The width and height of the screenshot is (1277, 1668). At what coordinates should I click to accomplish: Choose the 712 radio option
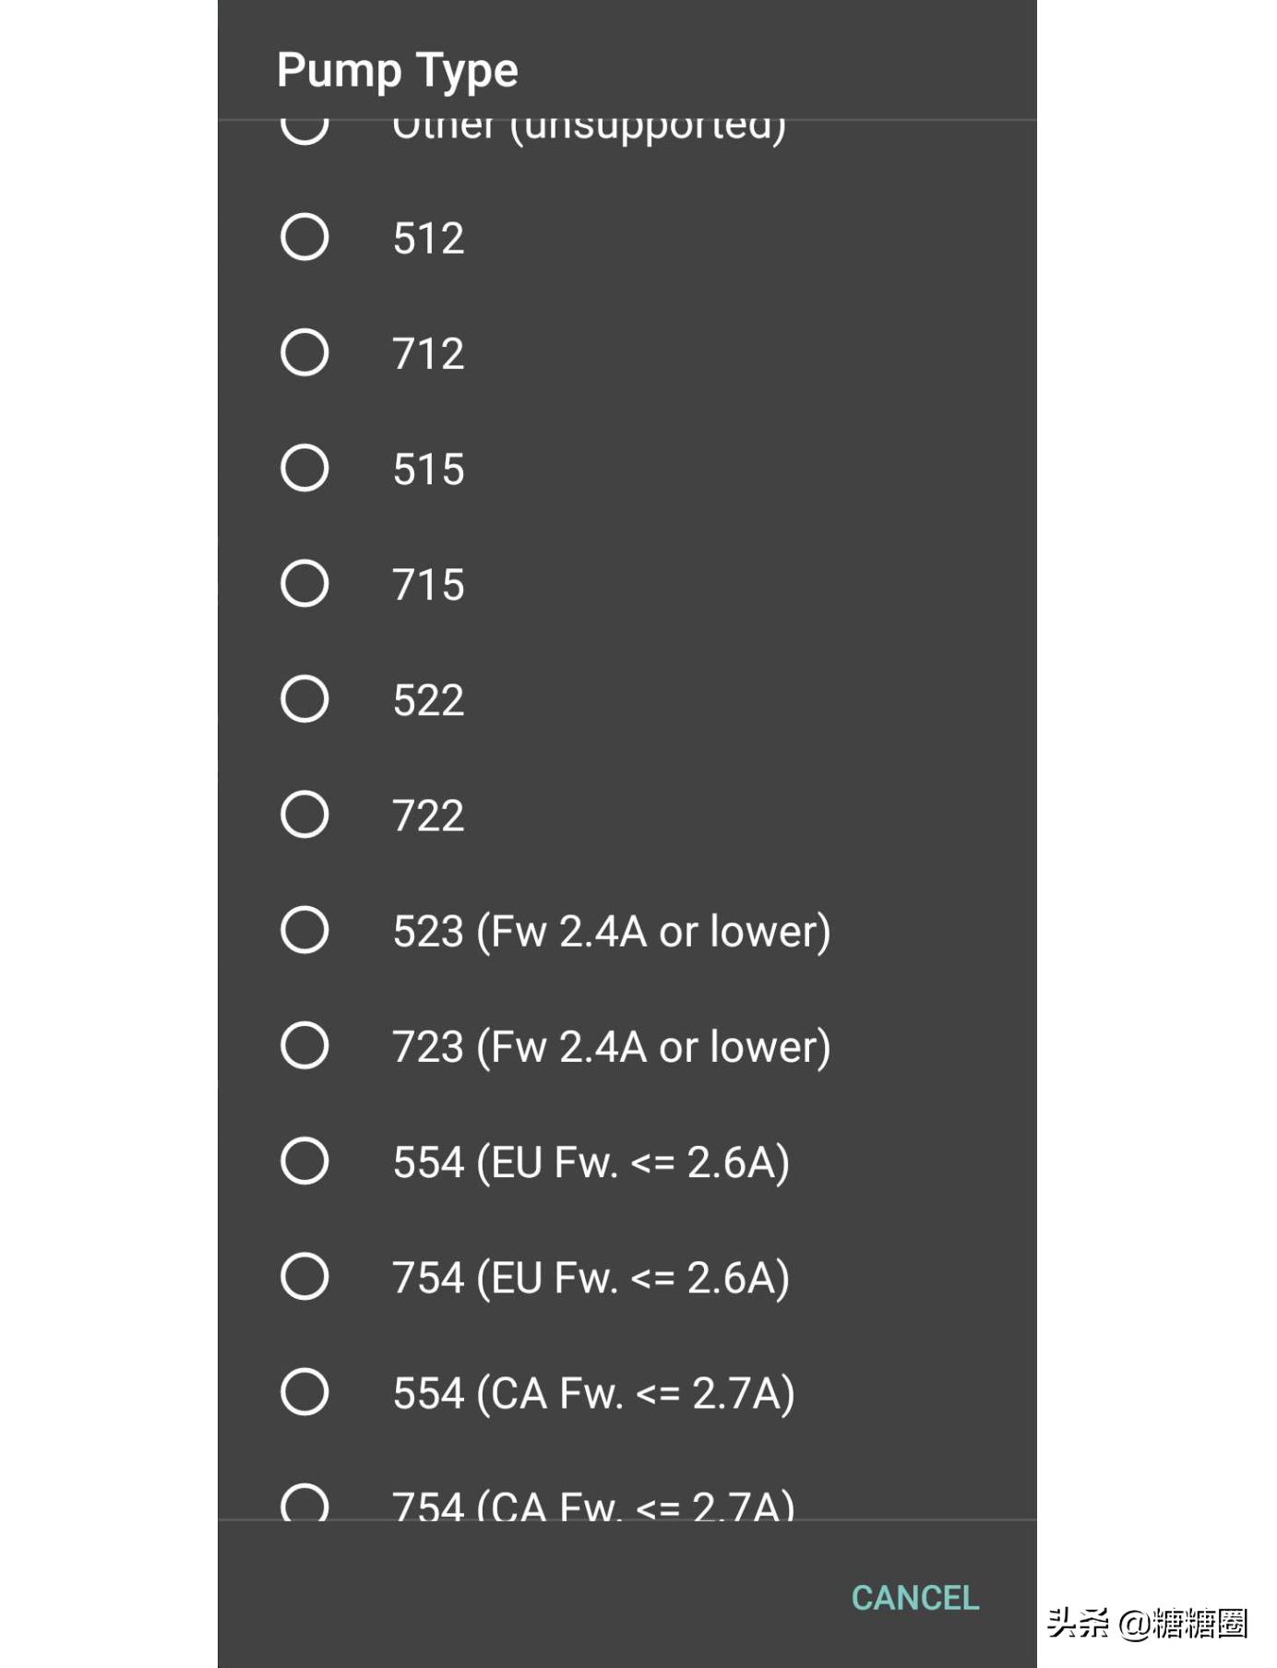pyautogui.click(x=304, y=352)
